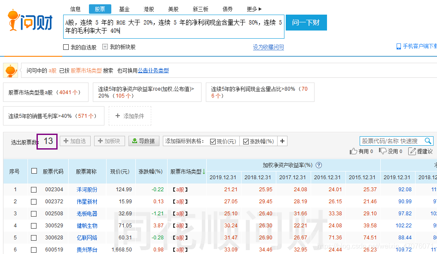Image resolution: width=437 pixels, height=254 pixels.
Task: Click the help question mark next to 加权净资产收益率
Action: coord(318,165)
